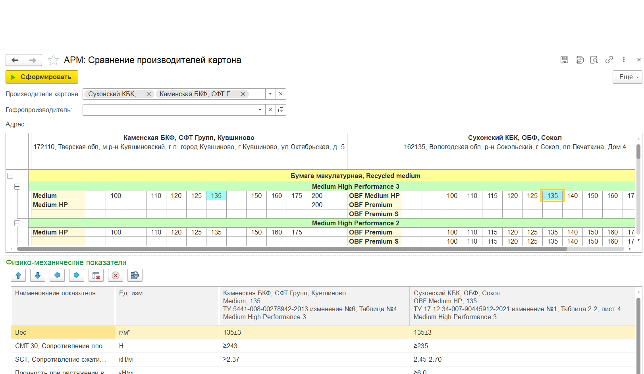Select the SCT, Сопротивление сжатию row

pyautogui.click(x=323, y=359)
